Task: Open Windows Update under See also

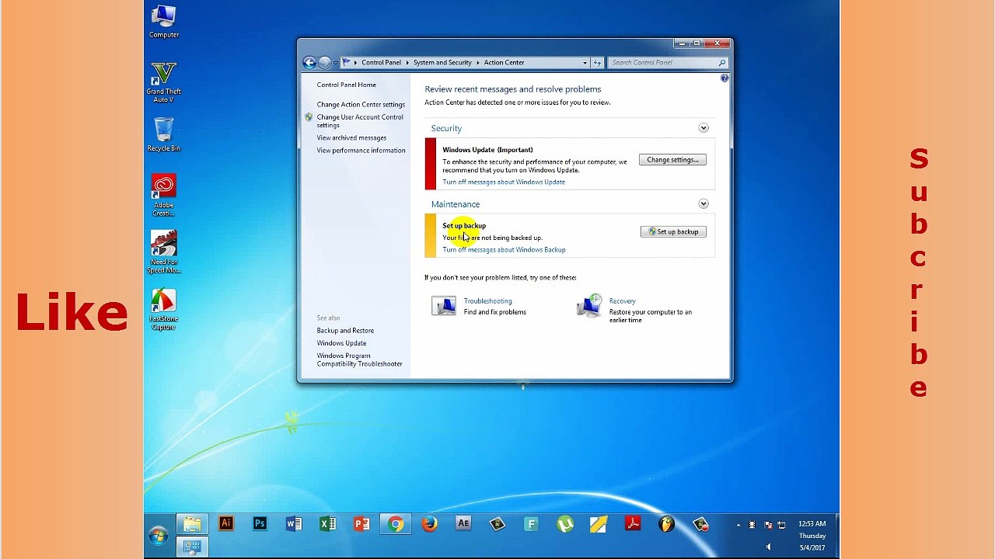Action: (341, 343)
